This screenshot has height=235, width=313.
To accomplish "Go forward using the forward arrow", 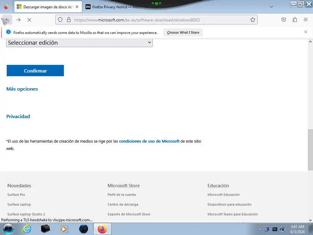I will click(x=18, y=20).
